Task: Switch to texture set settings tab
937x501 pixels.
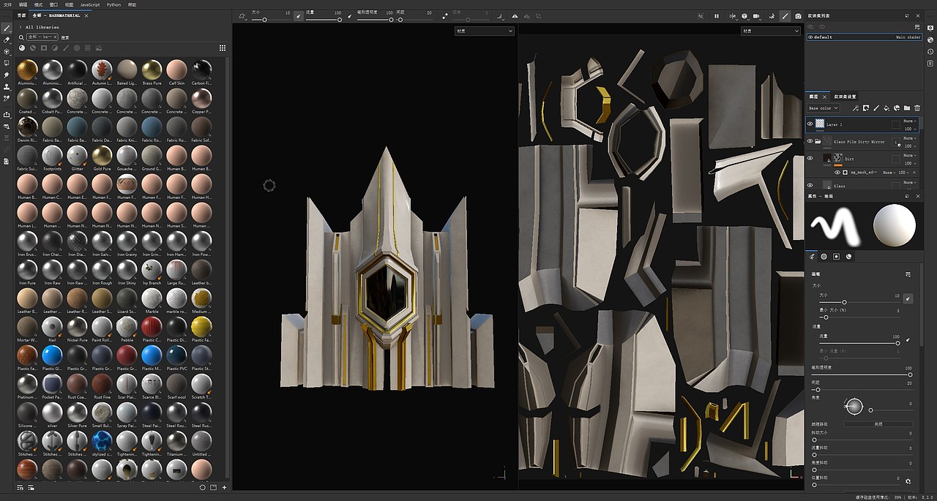Action: 845,97
